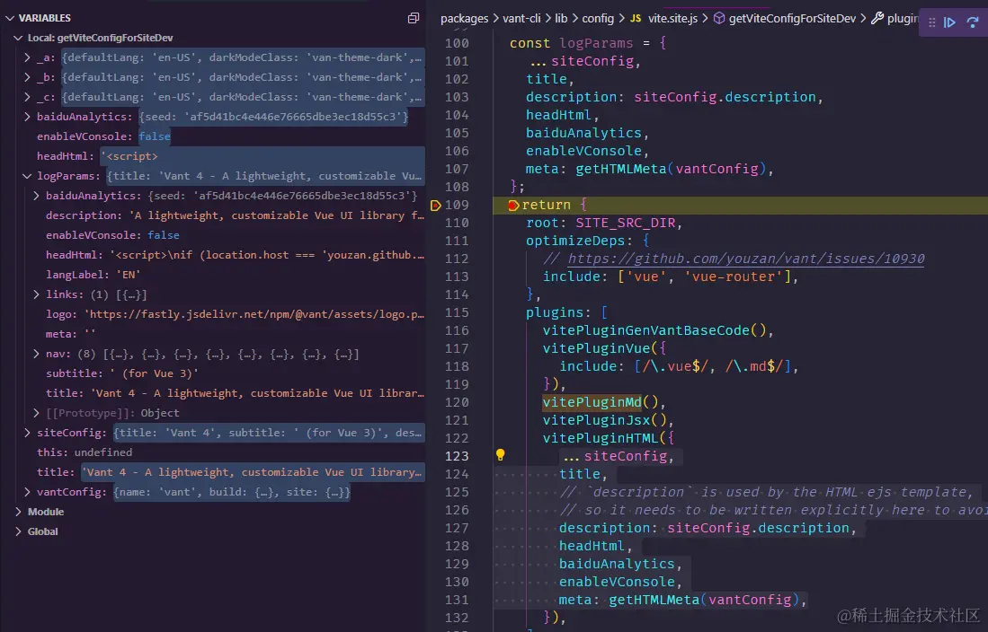Click vitePluginVue on line 117
This screenshot has height=632, width=988.
[596, 348]
